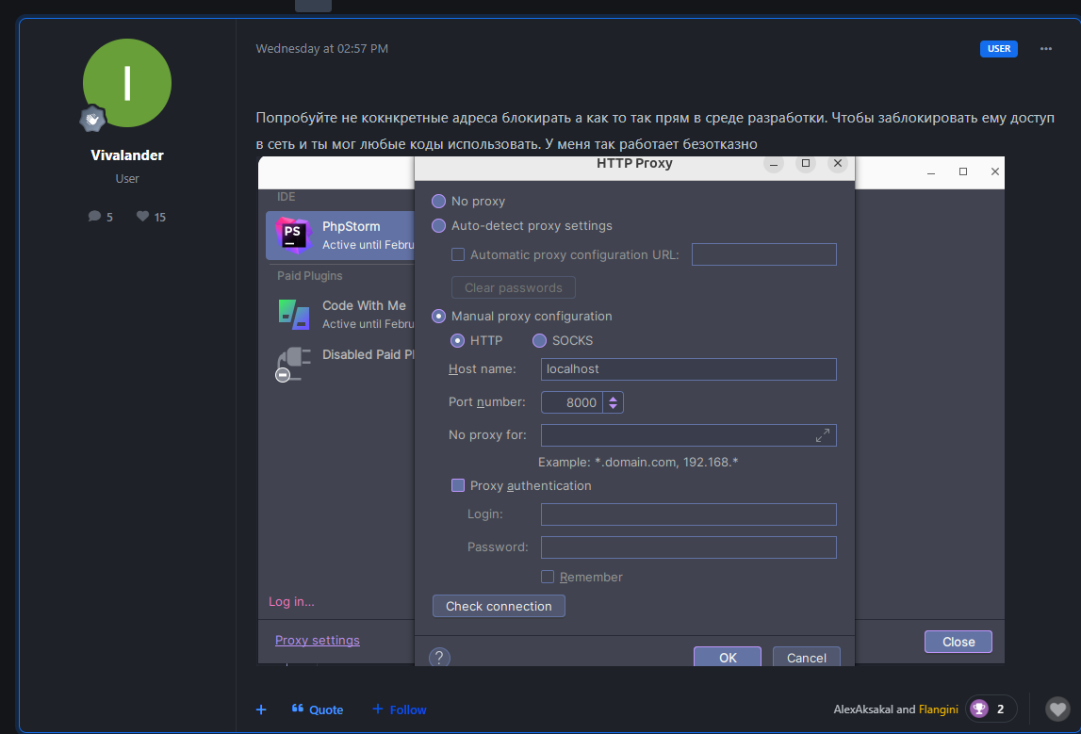Viewport: 1081px width, 734px height.
Task: Open the Proxy settings link
Action: click(318, 641)
